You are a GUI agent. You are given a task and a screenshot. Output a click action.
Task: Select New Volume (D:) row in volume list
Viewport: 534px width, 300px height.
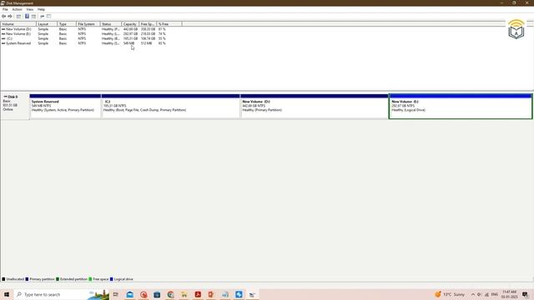pyautogui.click(x=83, y=29)
